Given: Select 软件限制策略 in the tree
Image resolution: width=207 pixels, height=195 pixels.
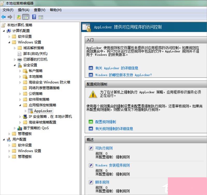Looking at the screenshot, I should [39, 99].
